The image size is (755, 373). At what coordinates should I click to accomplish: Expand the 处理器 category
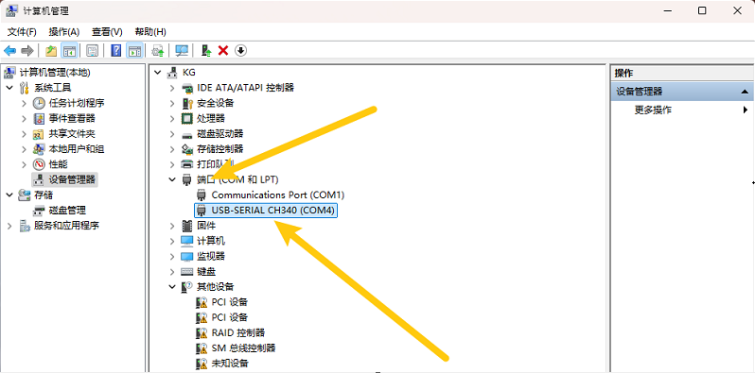[172, 119]
